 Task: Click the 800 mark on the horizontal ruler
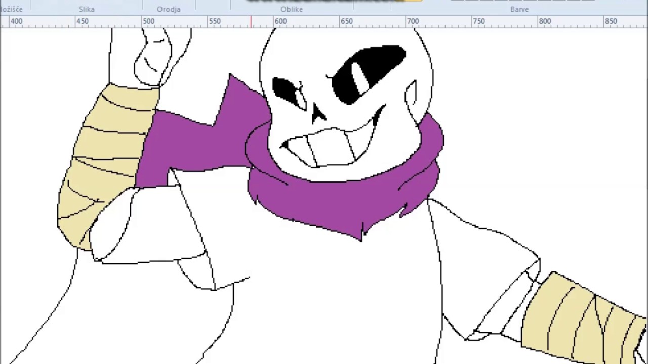545,21
